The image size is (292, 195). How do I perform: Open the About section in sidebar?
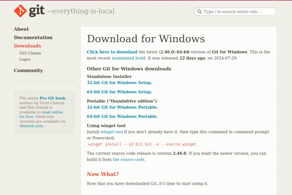point(21,29)
